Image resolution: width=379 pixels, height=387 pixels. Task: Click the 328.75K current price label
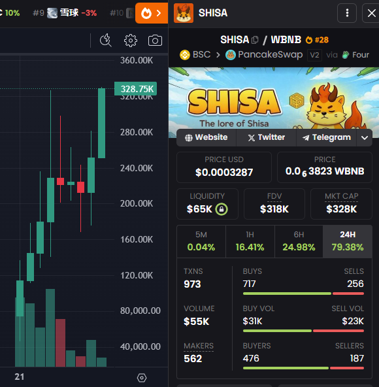[136, 89]
